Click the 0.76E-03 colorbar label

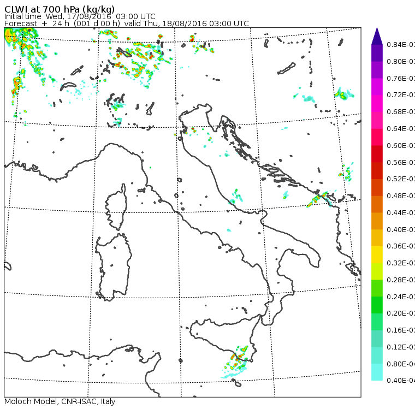(x=401, y=78)
